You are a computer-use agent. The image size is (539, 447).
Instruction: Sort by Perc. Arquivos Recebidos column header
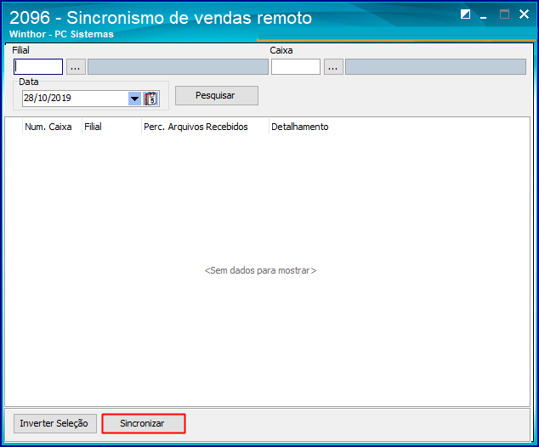click(x=205, y=127)
